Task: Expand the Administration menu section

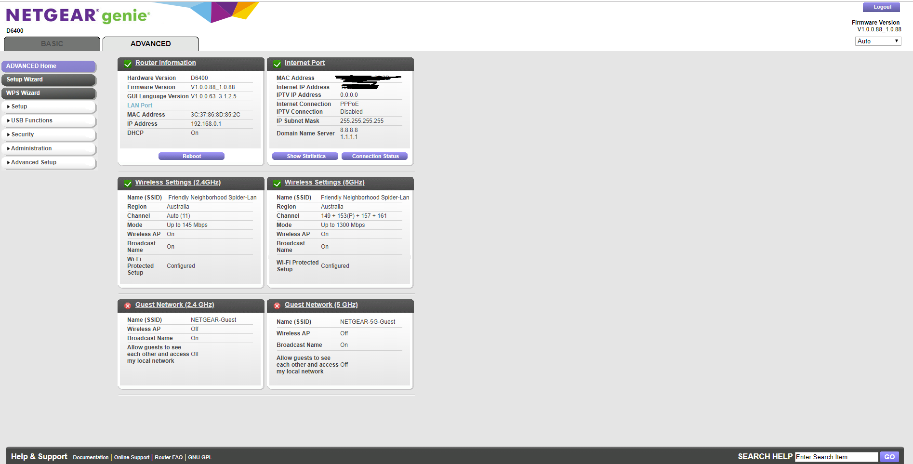Action: click(49, 148)
